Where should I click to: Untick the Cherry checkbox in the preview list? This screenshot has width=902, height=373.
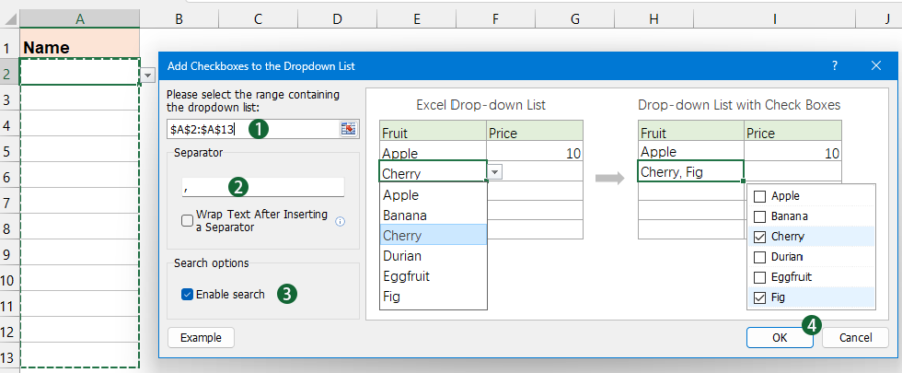click(760, 237)
